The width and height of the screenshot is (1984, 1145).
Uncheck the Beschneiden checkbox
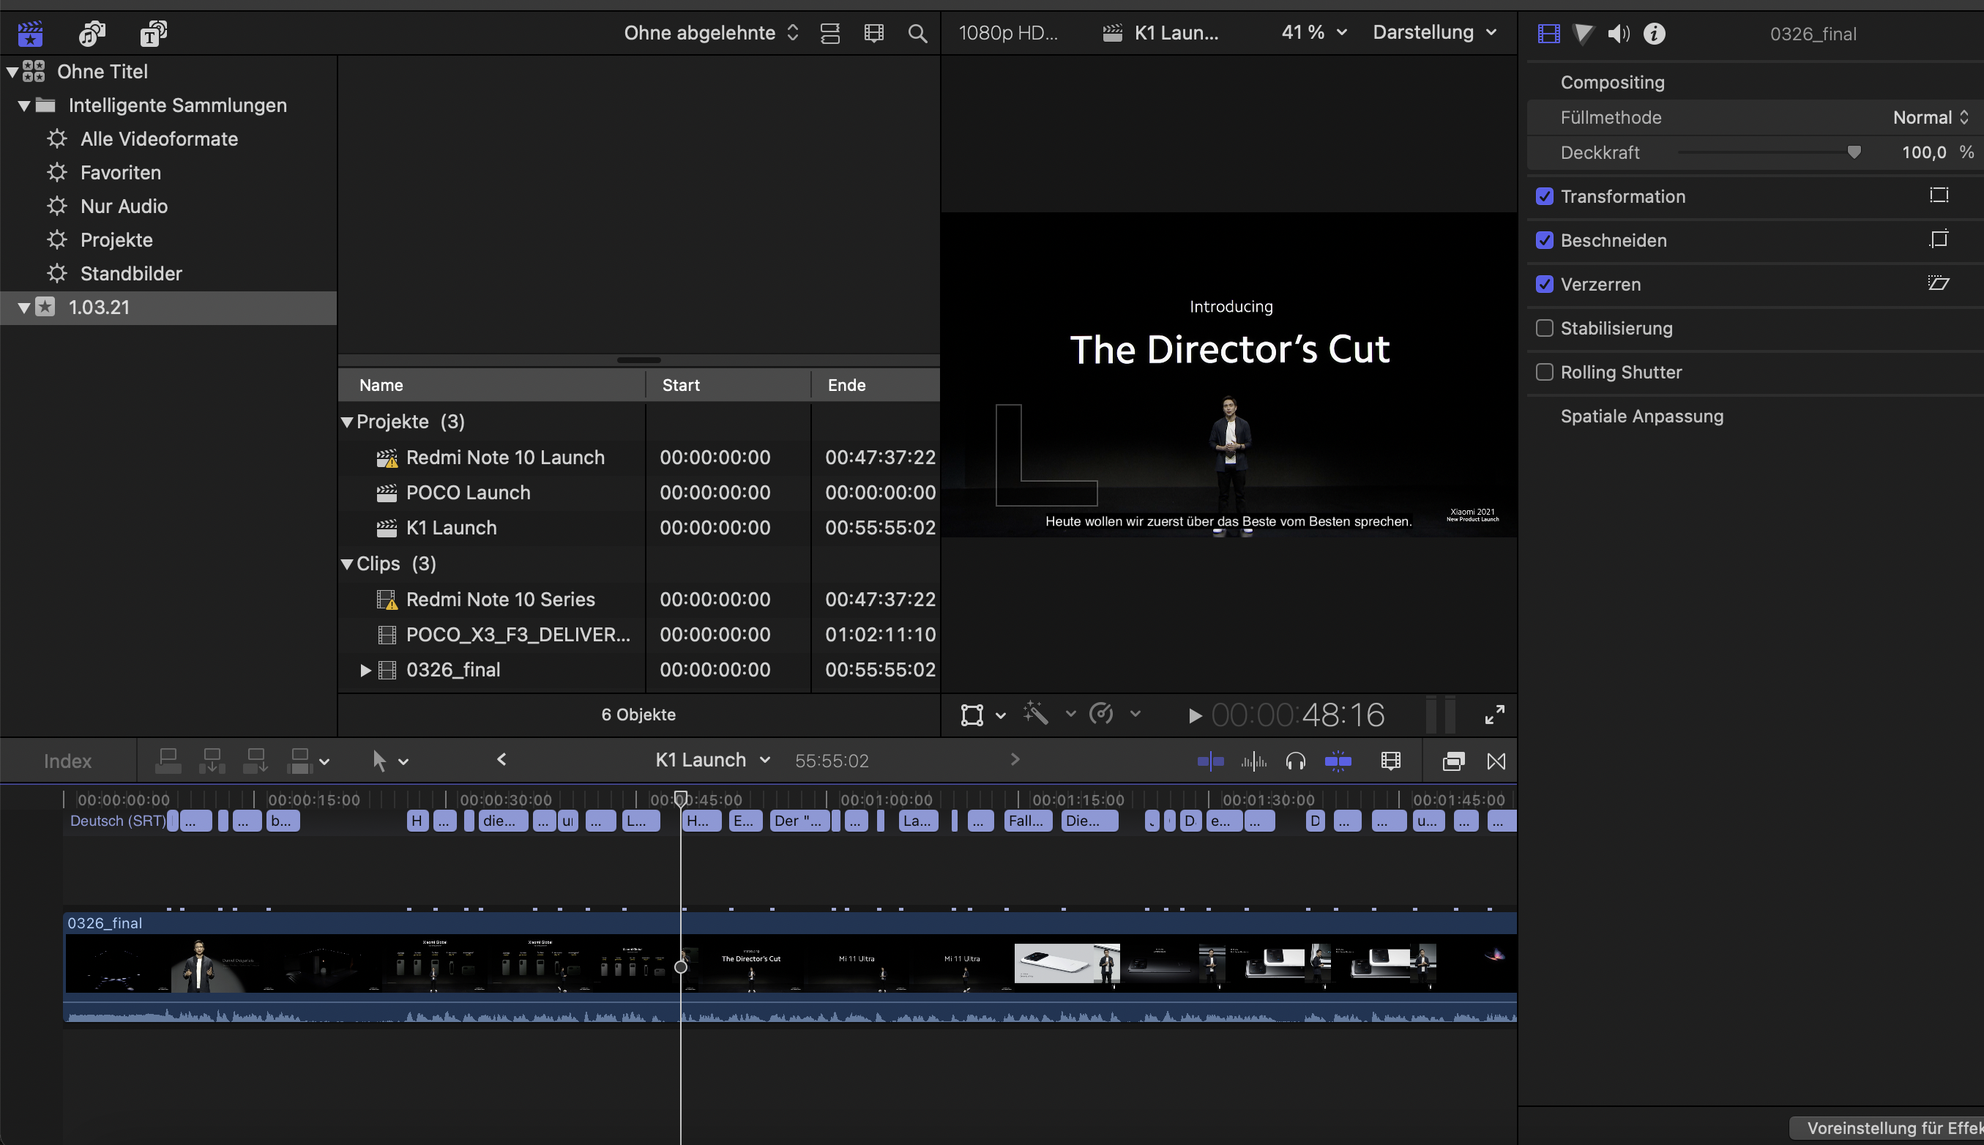click(x=1545, y=240)
